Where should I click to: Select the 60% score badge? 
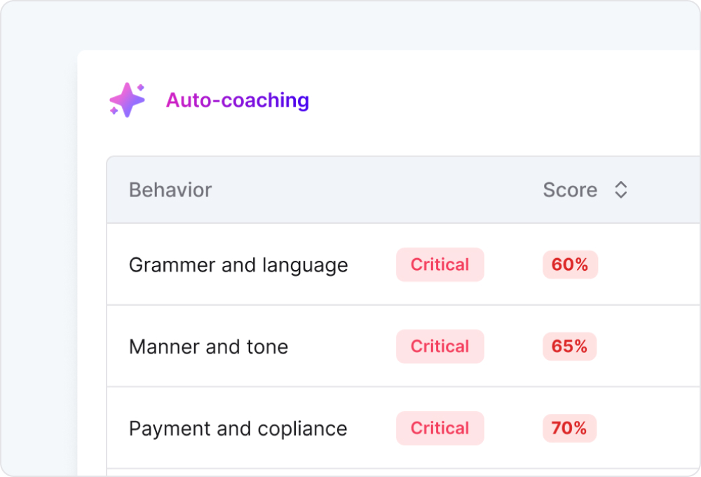click(570, 264)
